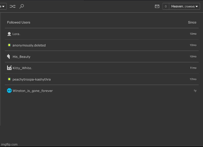203x147 pixels.
Task: Click the yellow sun icon beside anonymously.deleted
Action: pos(9,45)
